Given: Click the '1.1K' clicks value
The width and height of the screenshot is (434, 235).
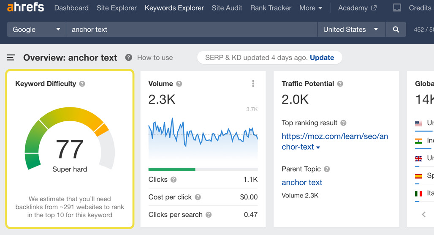Looking at the screenshot, I should point(250,180).
